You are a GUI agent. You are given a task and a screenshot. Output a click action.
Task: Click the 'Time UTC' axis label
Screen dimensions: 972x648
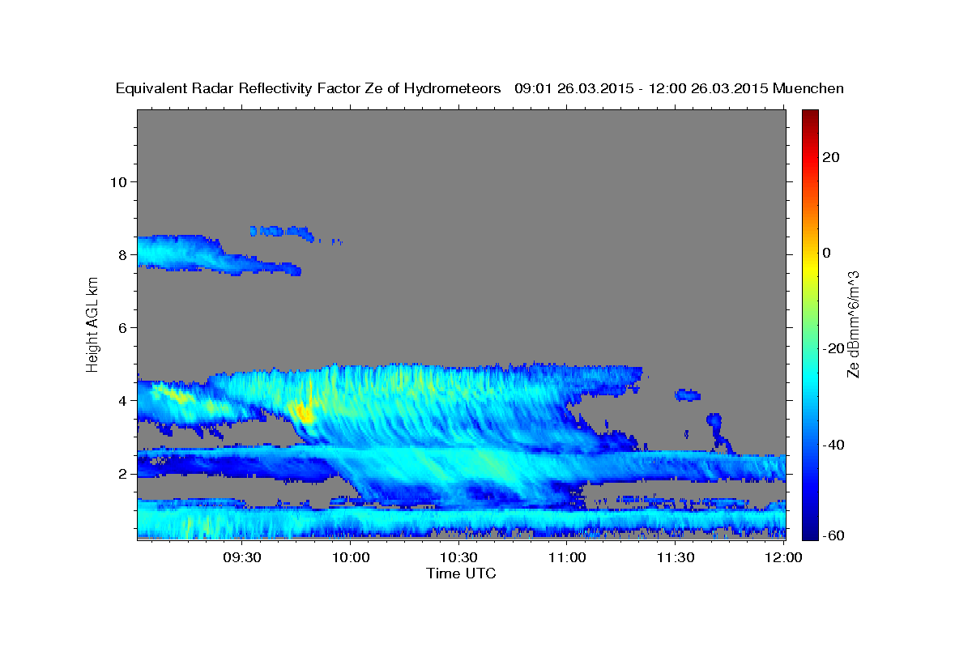tap(461, 573)
